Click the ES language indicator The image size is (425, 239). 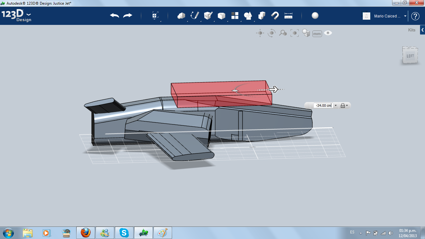point(352,232)
